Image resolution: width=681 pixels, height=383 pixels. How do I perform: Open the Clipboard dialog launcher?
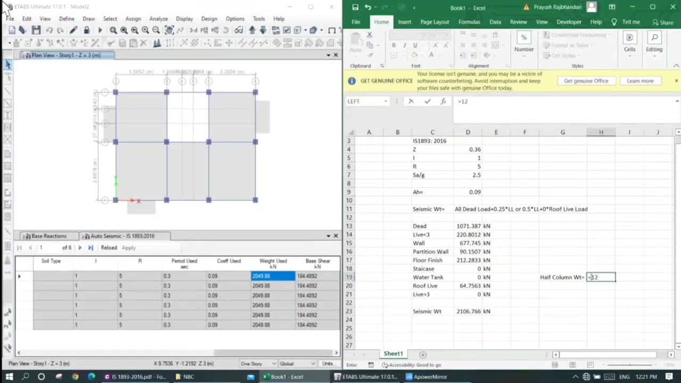pos(381,66)
